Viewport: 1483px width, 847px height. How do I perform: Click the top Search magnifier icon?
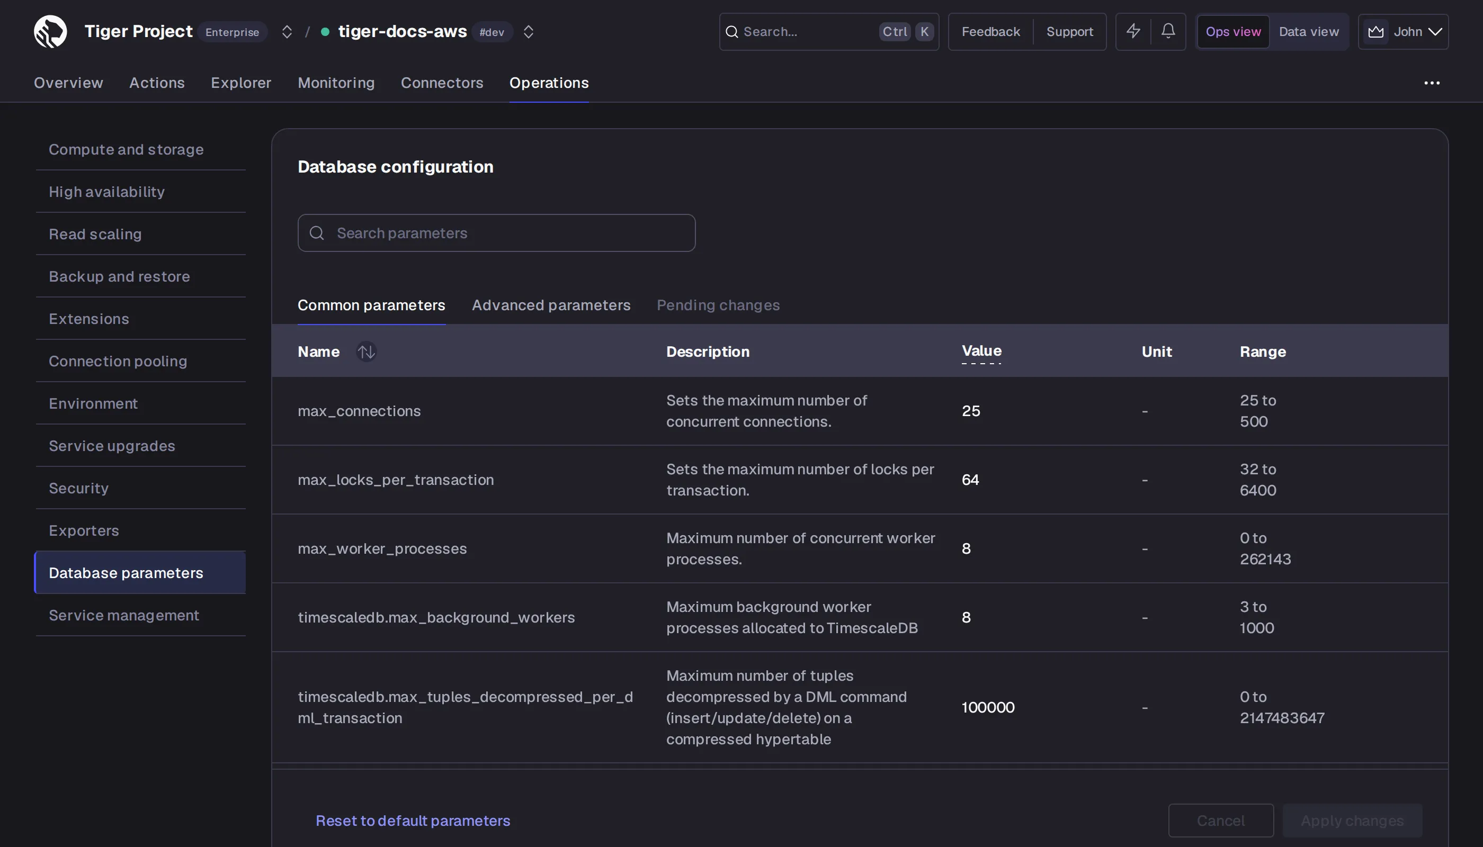point(731,31)
